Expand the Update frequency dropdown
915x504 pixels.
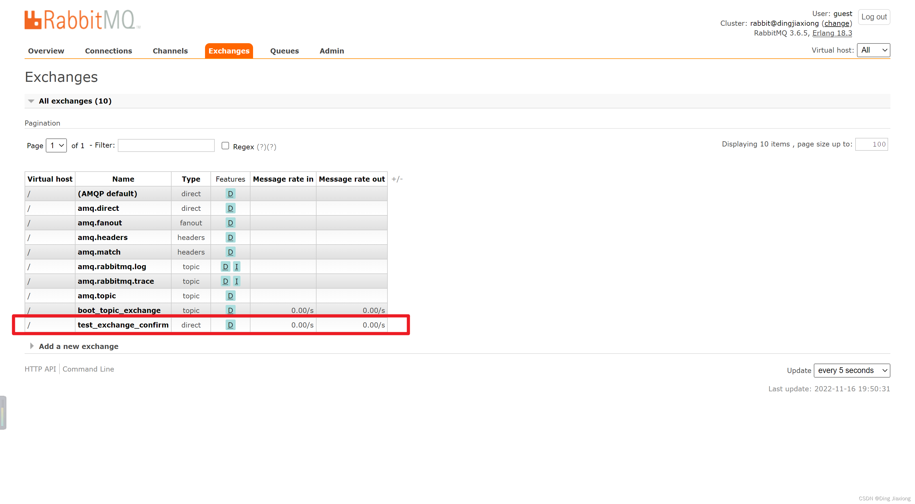point(852,370)
